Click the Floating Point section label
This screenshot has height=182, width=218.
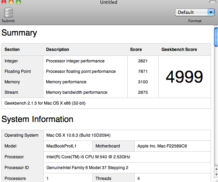tap(18, 71)
